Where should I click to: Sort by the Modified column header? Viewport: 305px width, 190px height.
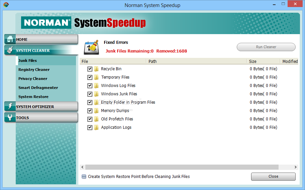click(289, 62)
